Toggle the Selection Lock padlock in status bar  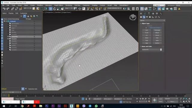(86, 99)
